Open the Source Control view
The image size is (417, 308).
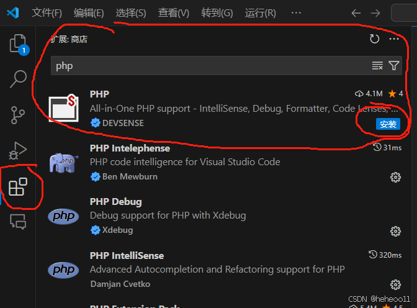[18, 115]
